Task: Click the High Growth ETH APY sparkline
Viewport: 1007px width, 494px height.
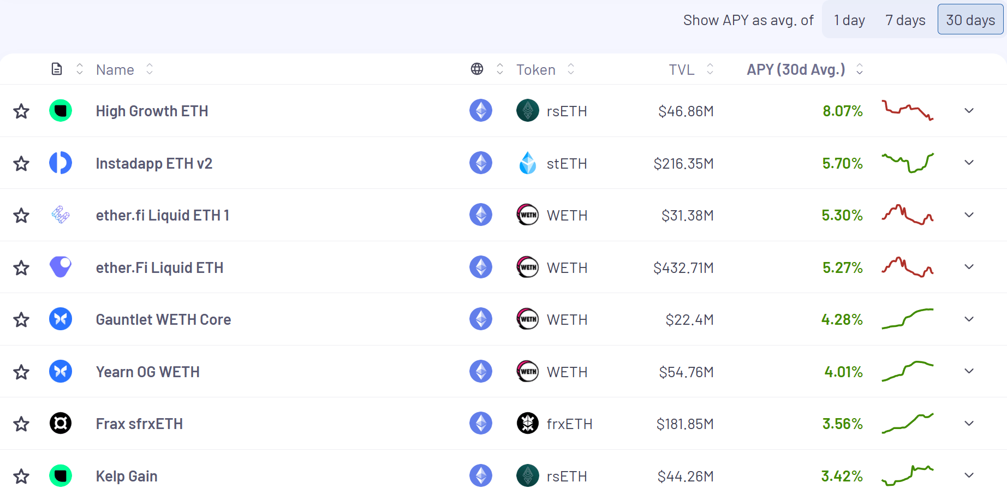Action: tap(908, 111)
